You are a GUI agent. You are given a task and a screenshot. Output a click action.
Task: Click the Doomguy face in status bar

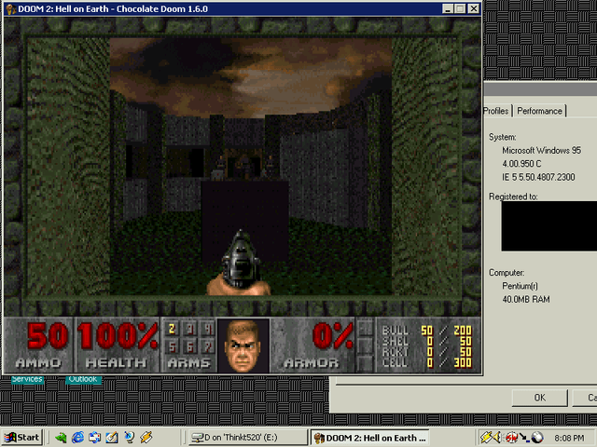pyautogui.click(x=243, y=345)
